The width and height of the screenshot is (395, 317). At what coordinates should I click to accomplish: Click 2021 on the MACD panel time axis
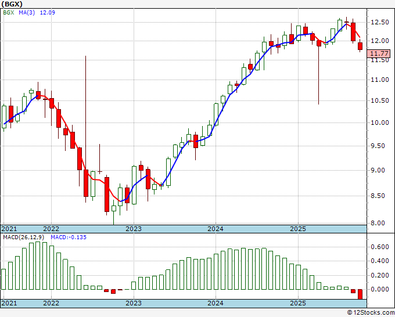pyautogui.click(x=9, y=303)
